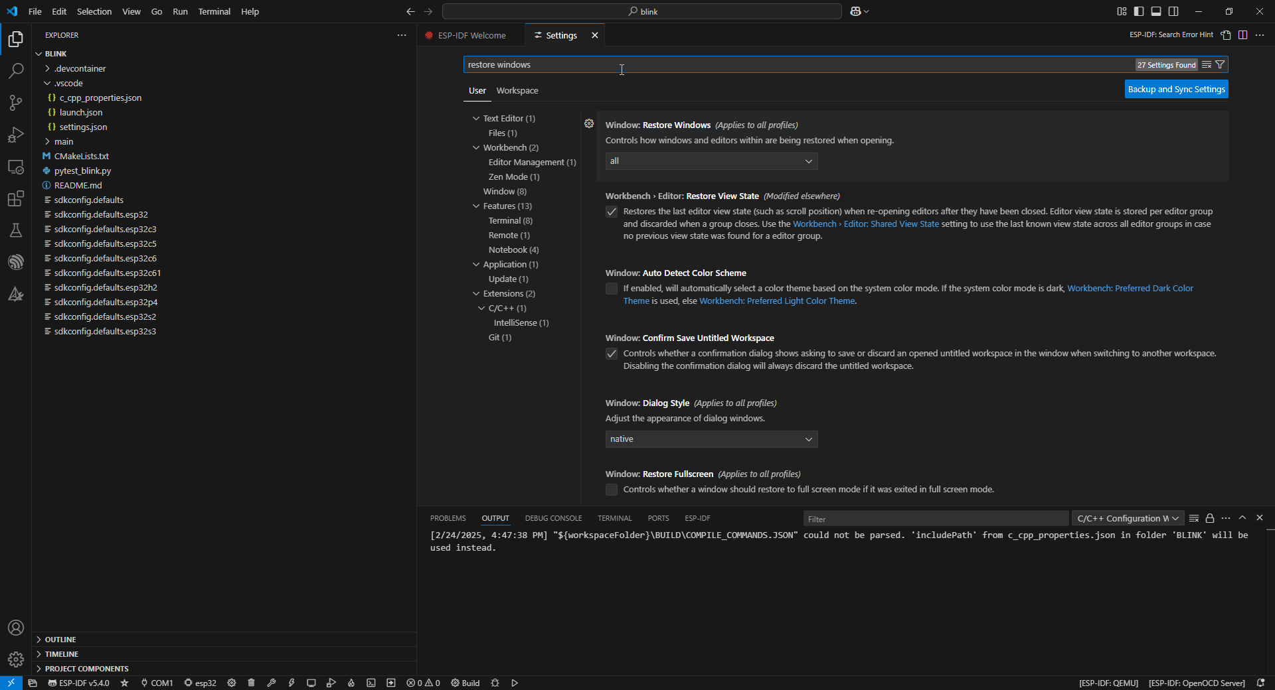Open the Dialog Style 'native' dropdown
1275x690 pixels.
point(711,439)
